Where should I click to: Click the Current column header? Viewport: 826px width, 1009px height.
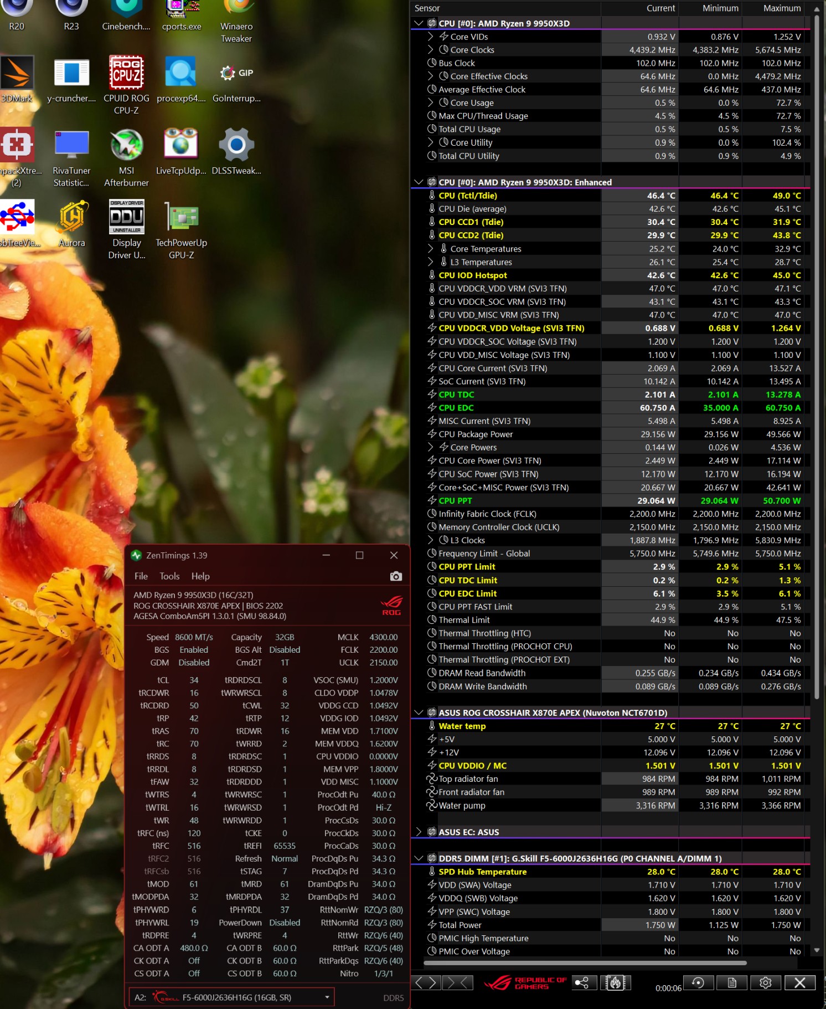click(x=639, y=8)
